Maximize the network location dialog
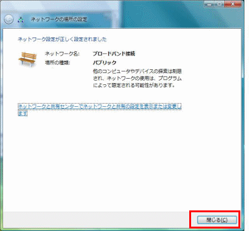The width and height of the screenshot is (249, 231). (x=220, y=4)
